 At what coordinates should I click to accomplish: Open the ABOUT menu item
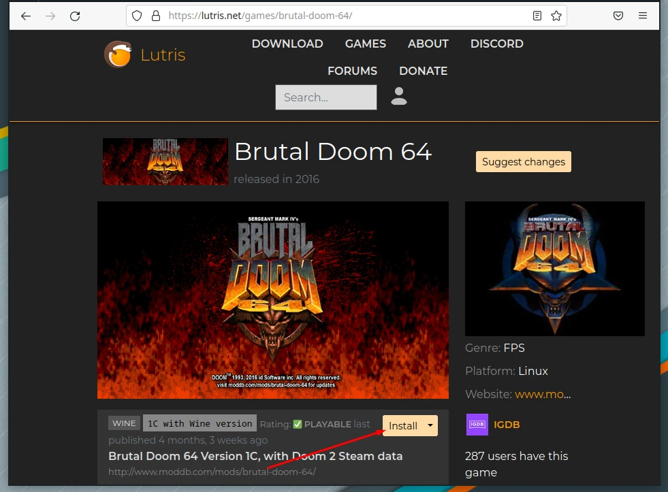point(428,44)
